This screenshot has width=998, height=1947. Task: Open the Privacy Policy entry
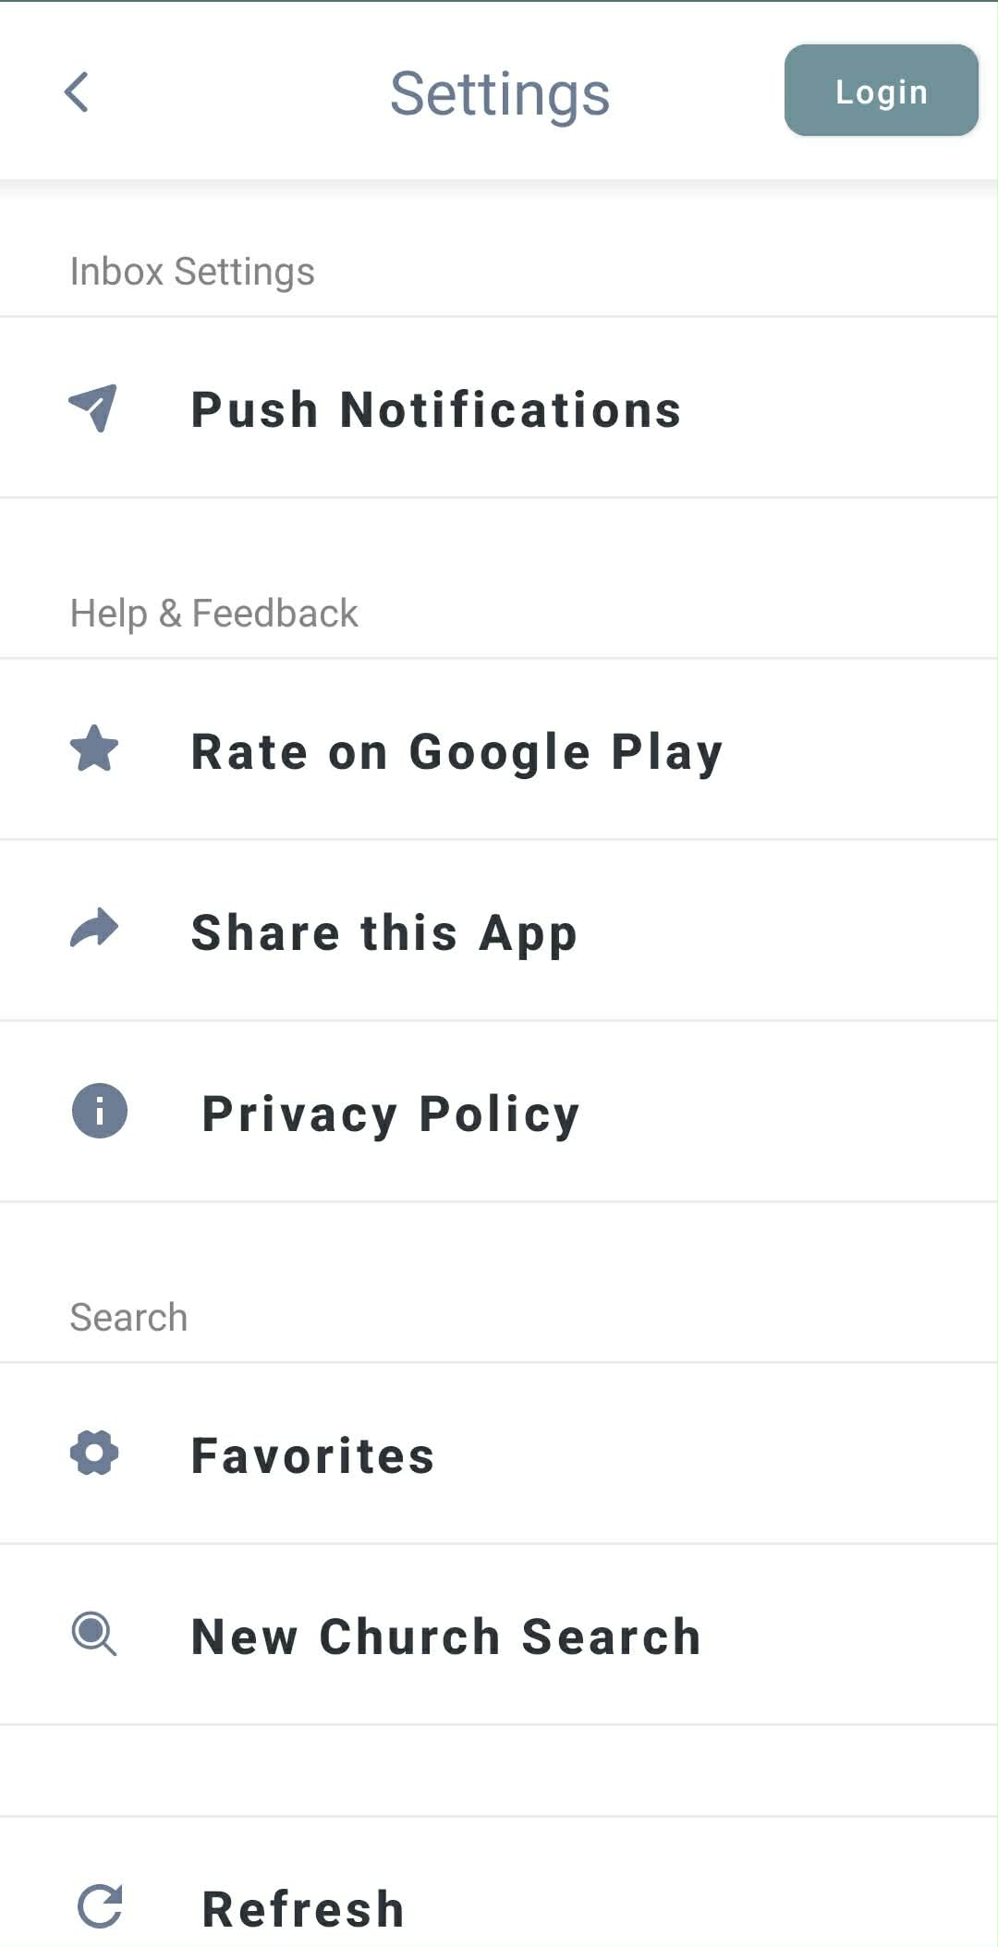pyautogui.click(x=391, y=1113)
